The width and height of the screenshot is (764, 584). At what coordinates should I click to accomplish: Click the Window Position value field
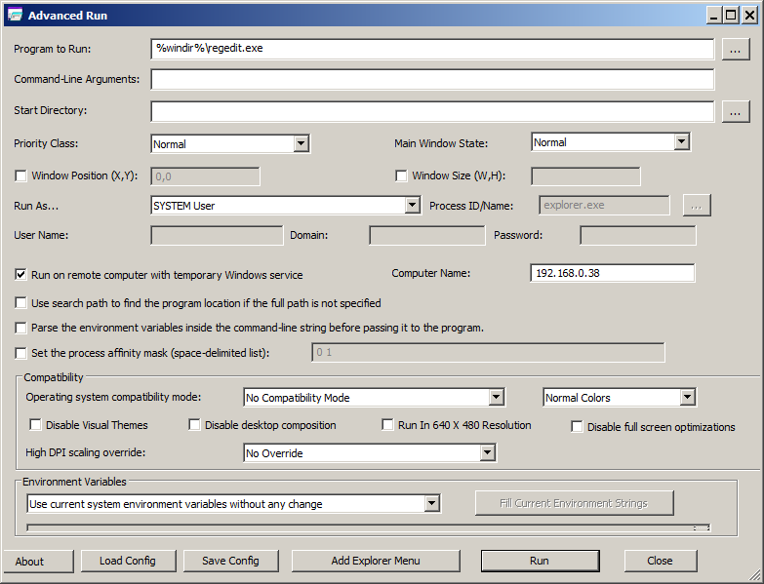[x=205, y=176]
